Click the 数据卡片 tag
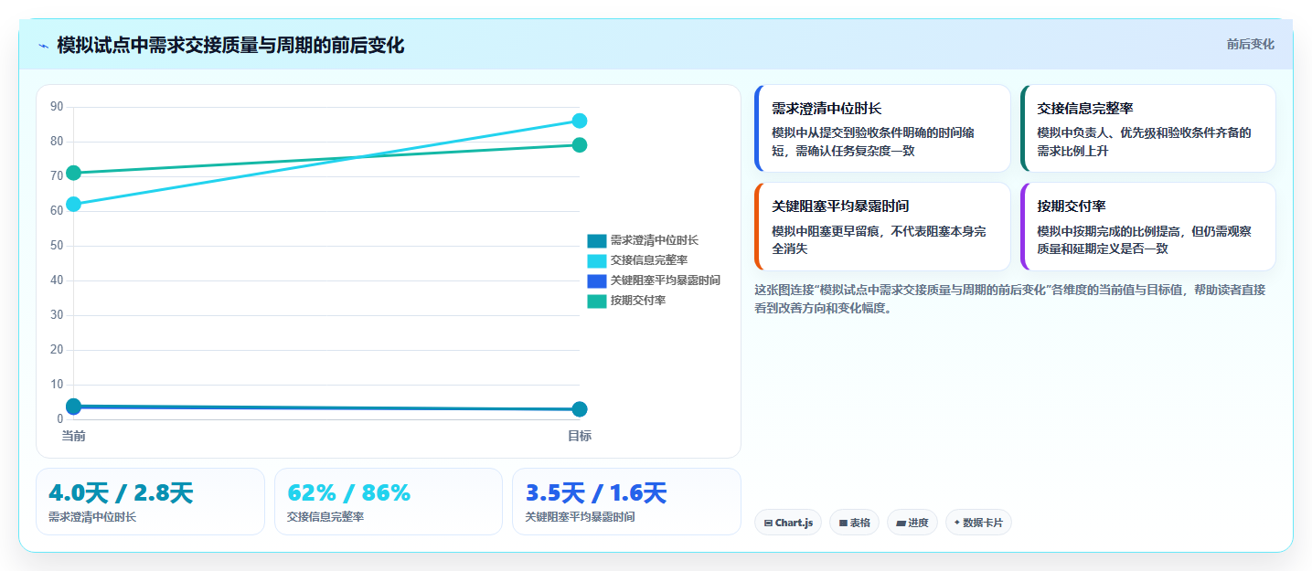The image size is (1312, 571). pyautogui.click(x=978, y=523)
